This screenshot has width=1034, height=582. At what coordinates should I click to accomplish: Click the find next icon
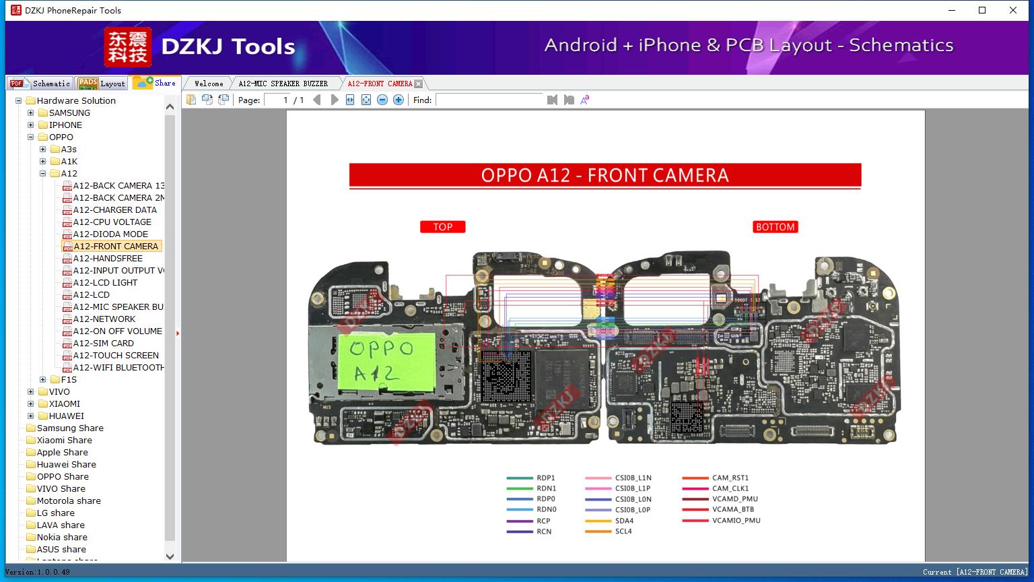pyautogui.click(x=569, y=100)
